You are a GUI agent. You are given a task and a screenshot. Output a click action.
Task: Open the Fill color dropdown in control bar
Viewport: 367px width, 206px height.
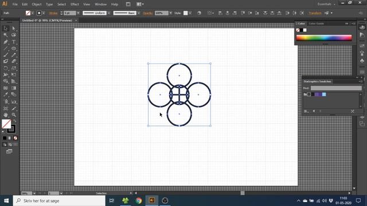click(33, 13)
